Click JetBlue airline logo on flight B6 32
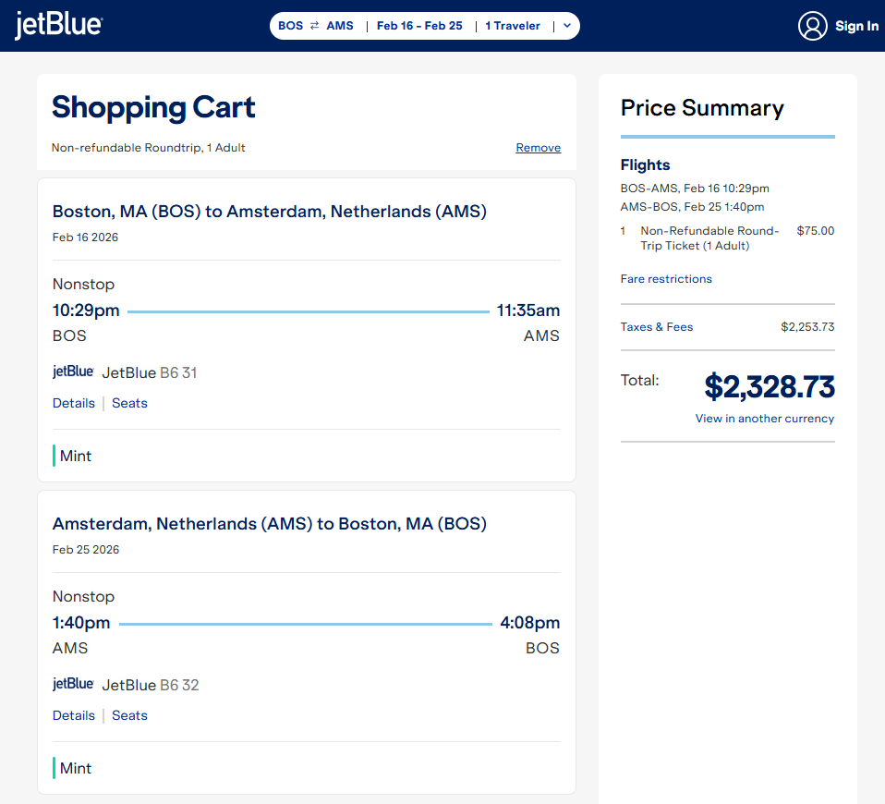Screen dimensions: 885x804 tap(73, 684)
